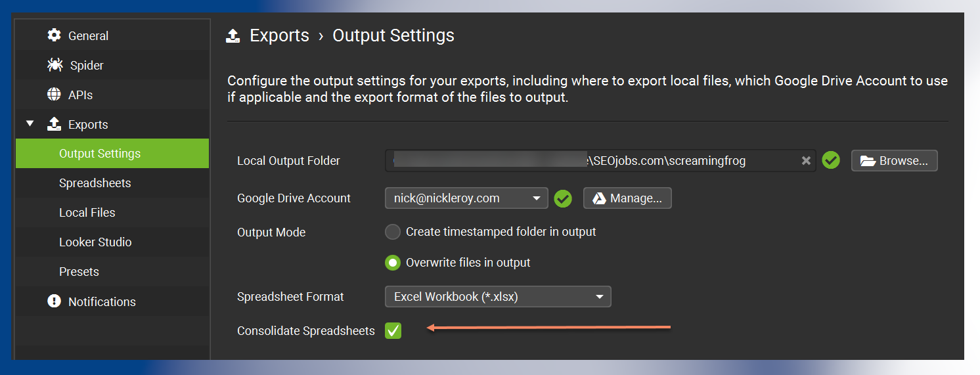Open the General settings section

click(x=112, y=35)
